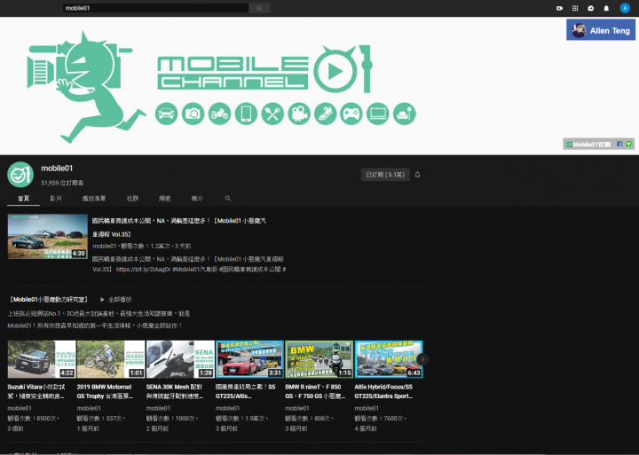This screenshot has width=639, height=455.
Task: Click 觀看次數:8500次 under Suzuki Vitara
Action: [x=34, y=419]
